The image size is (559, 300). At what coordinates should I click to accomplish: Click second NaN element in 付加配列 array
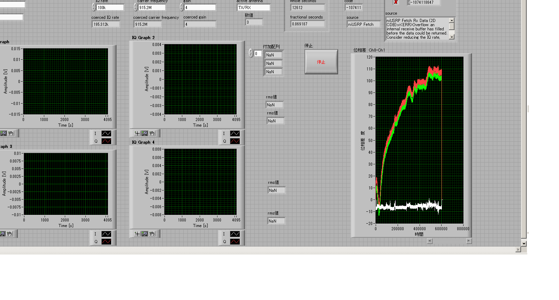coord(274,63)
